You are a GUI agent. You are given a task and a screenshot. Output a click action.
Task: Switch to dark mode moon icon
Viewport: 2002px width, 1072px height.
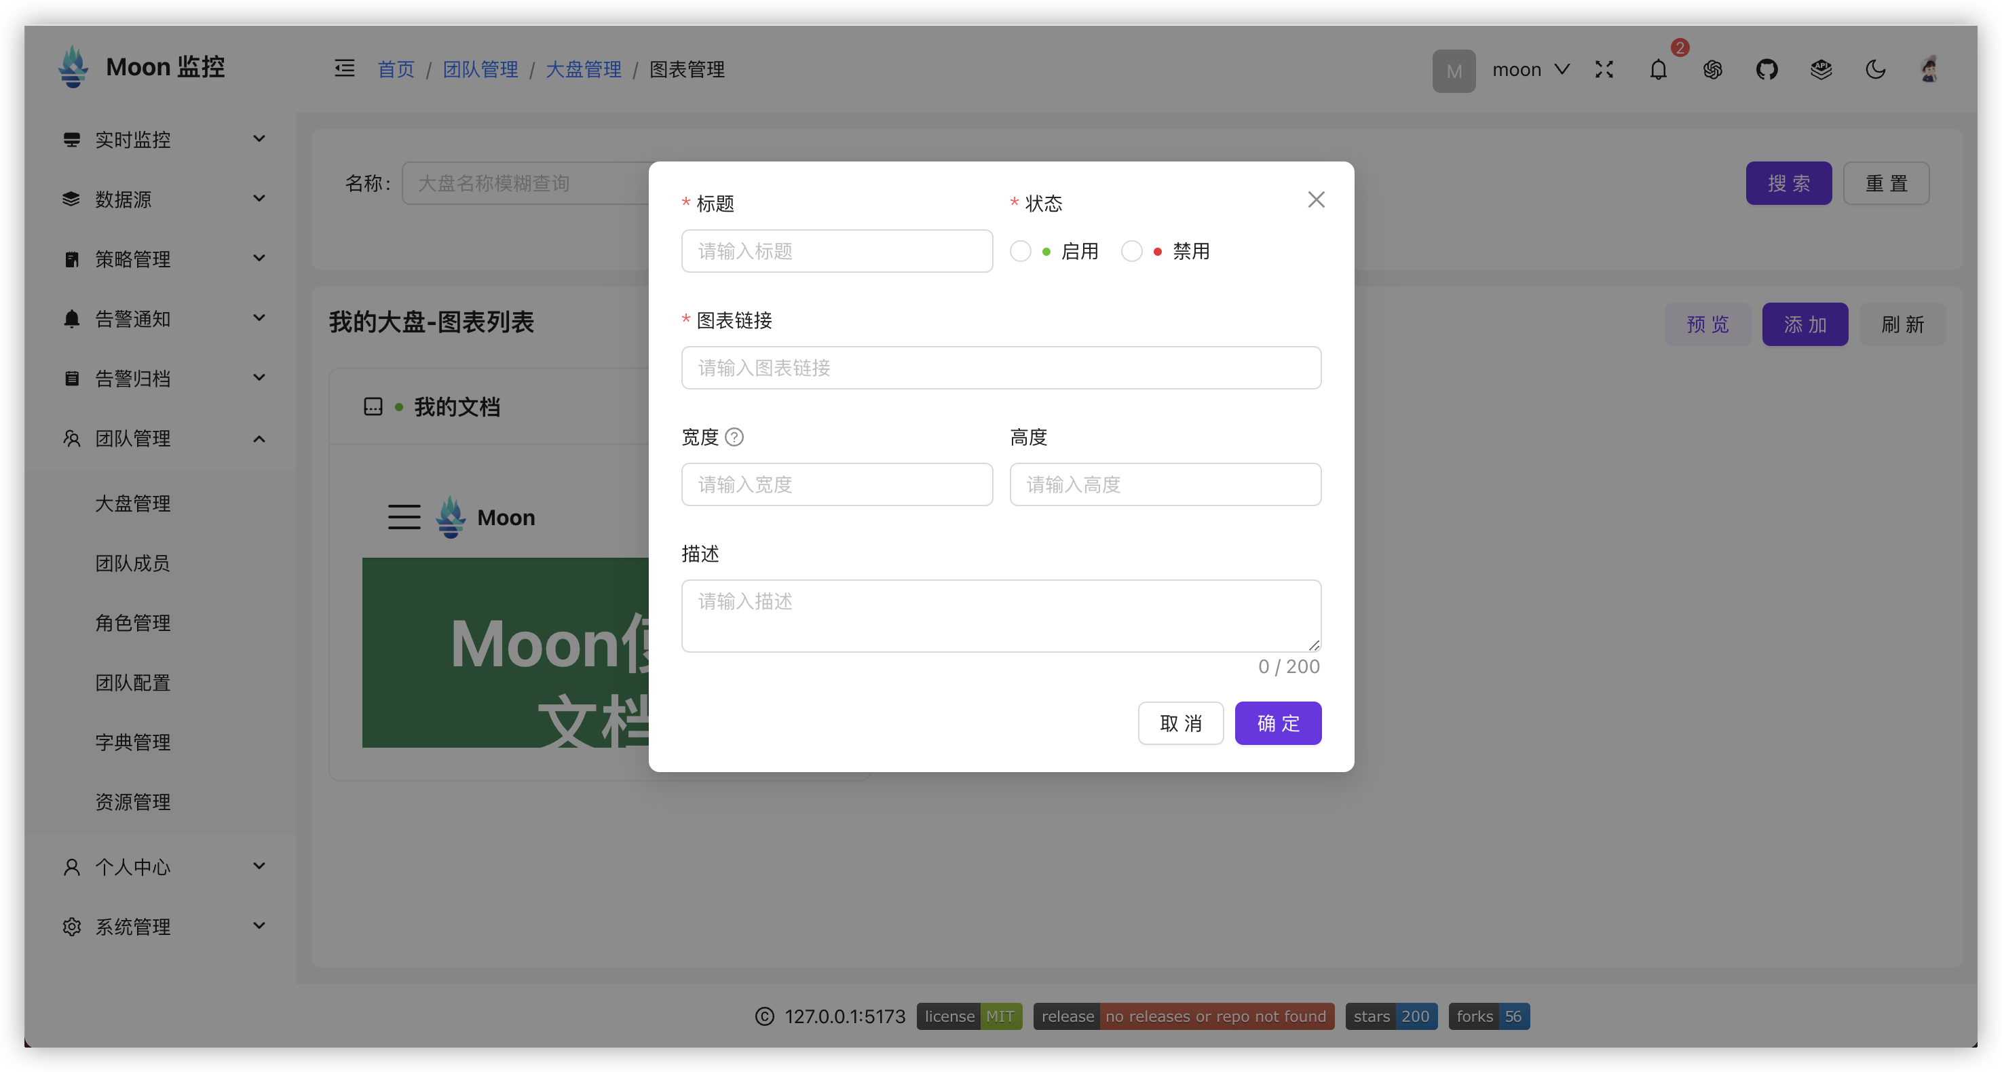point(1876,70)
